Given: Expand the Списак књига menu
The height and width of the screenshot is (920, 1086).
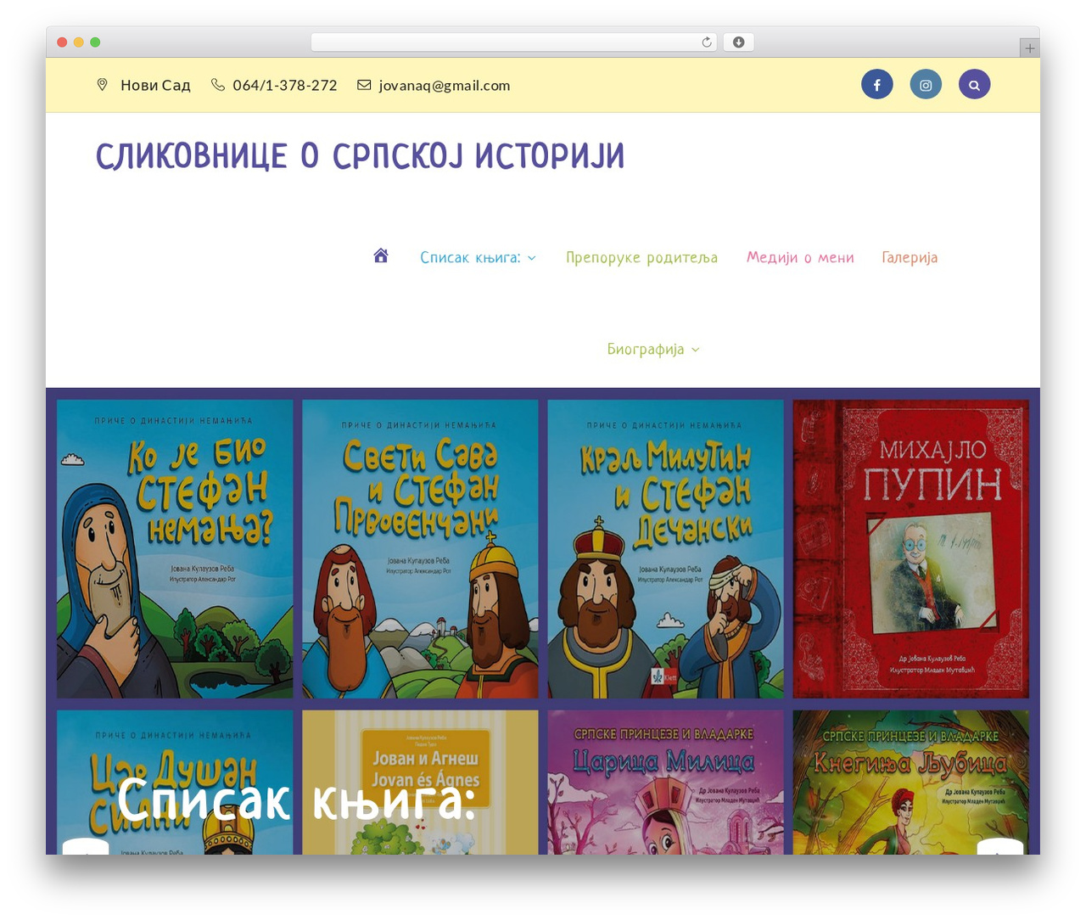Looking at the screenshot, I should (x=479, y=257).
